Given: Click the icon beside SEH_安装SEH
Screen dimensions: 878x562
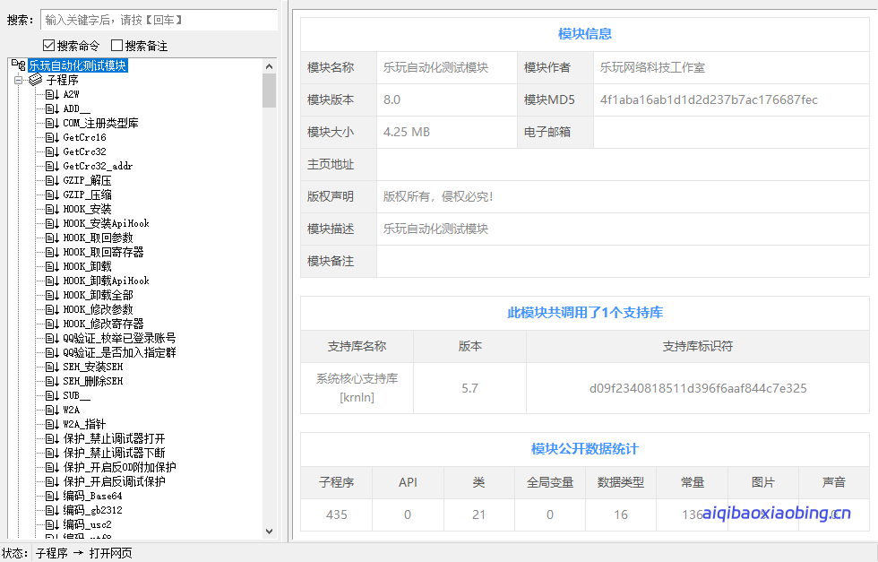Looking at the screenshot, I should click(52, 367).
